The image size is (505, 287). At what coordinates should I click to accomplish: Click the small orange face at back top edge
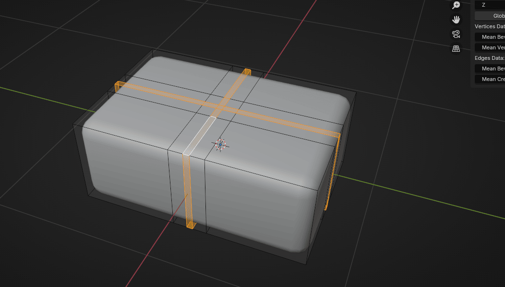[247, 72]
